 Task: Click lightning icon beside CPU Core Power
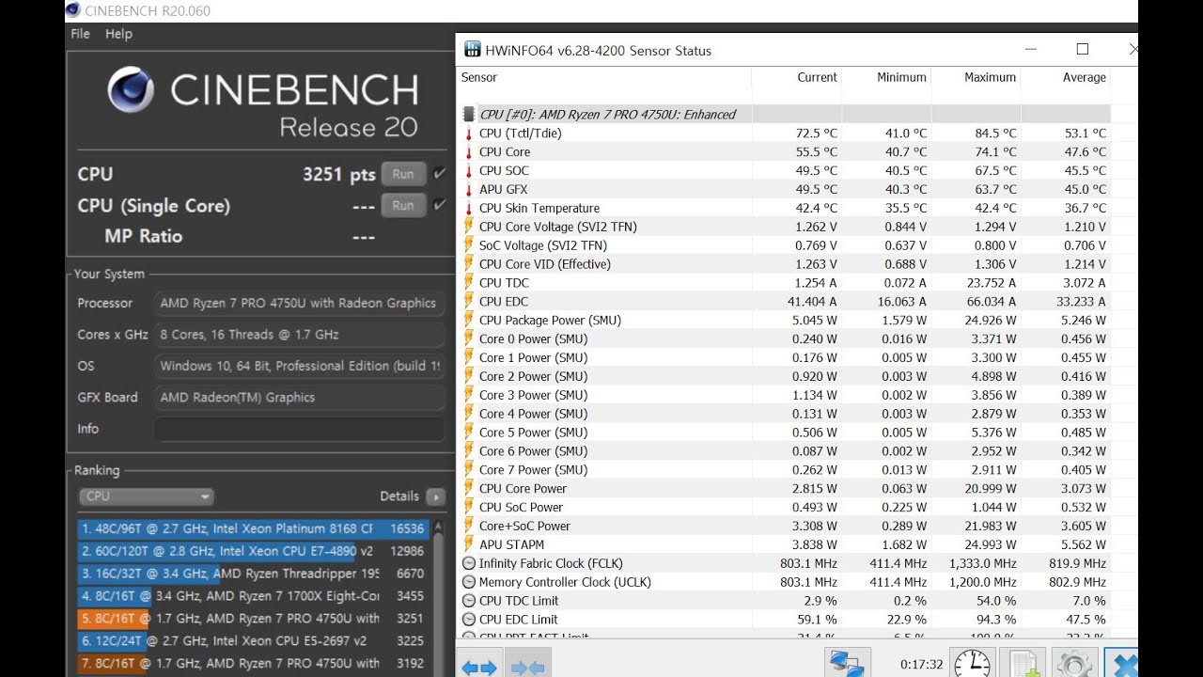[469, 489]
